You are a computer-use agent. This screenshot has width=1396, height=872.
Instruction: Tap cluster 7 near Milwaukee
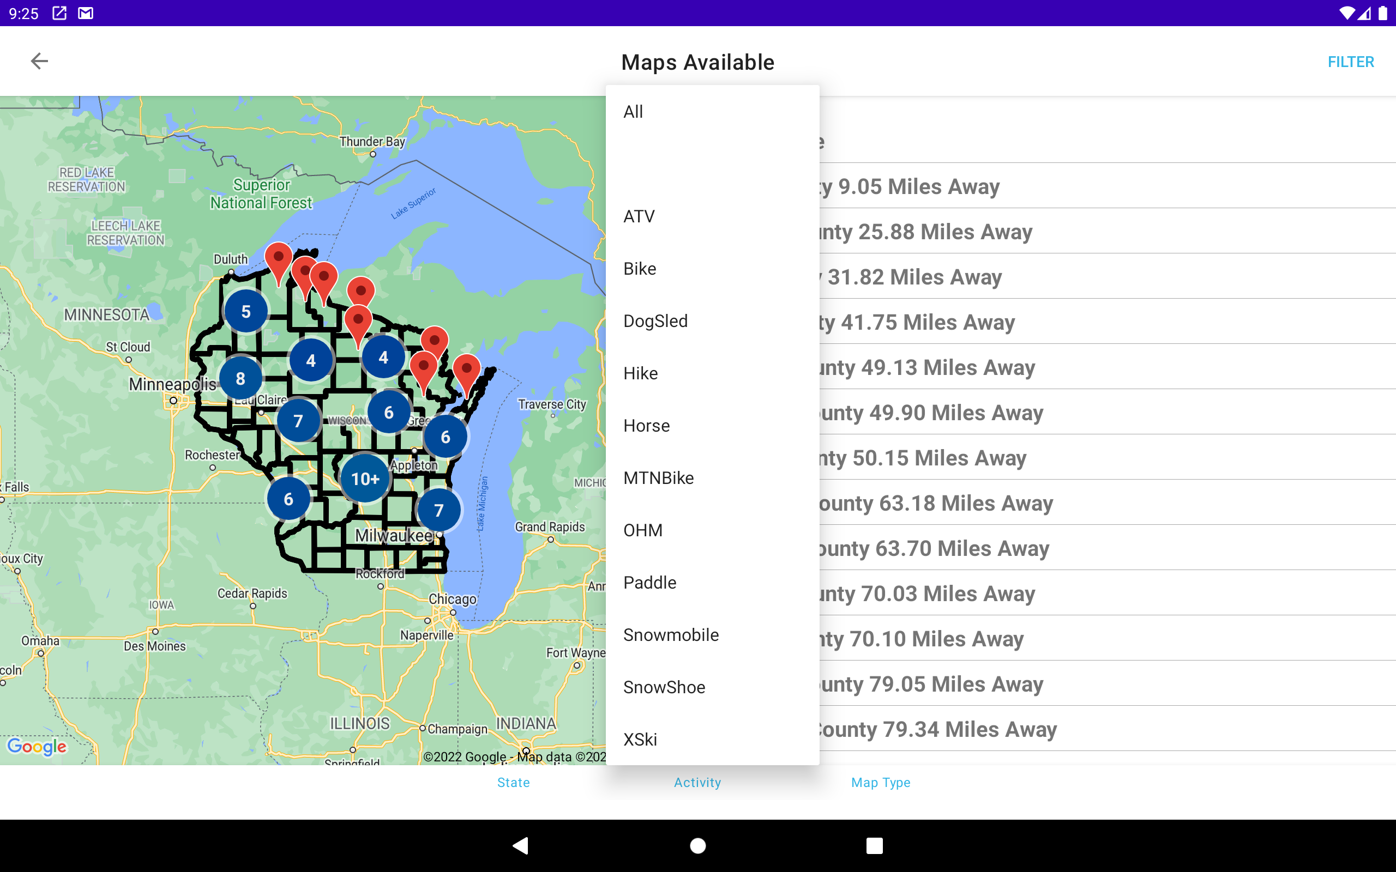pyautogui.click(x=439, y=510)
